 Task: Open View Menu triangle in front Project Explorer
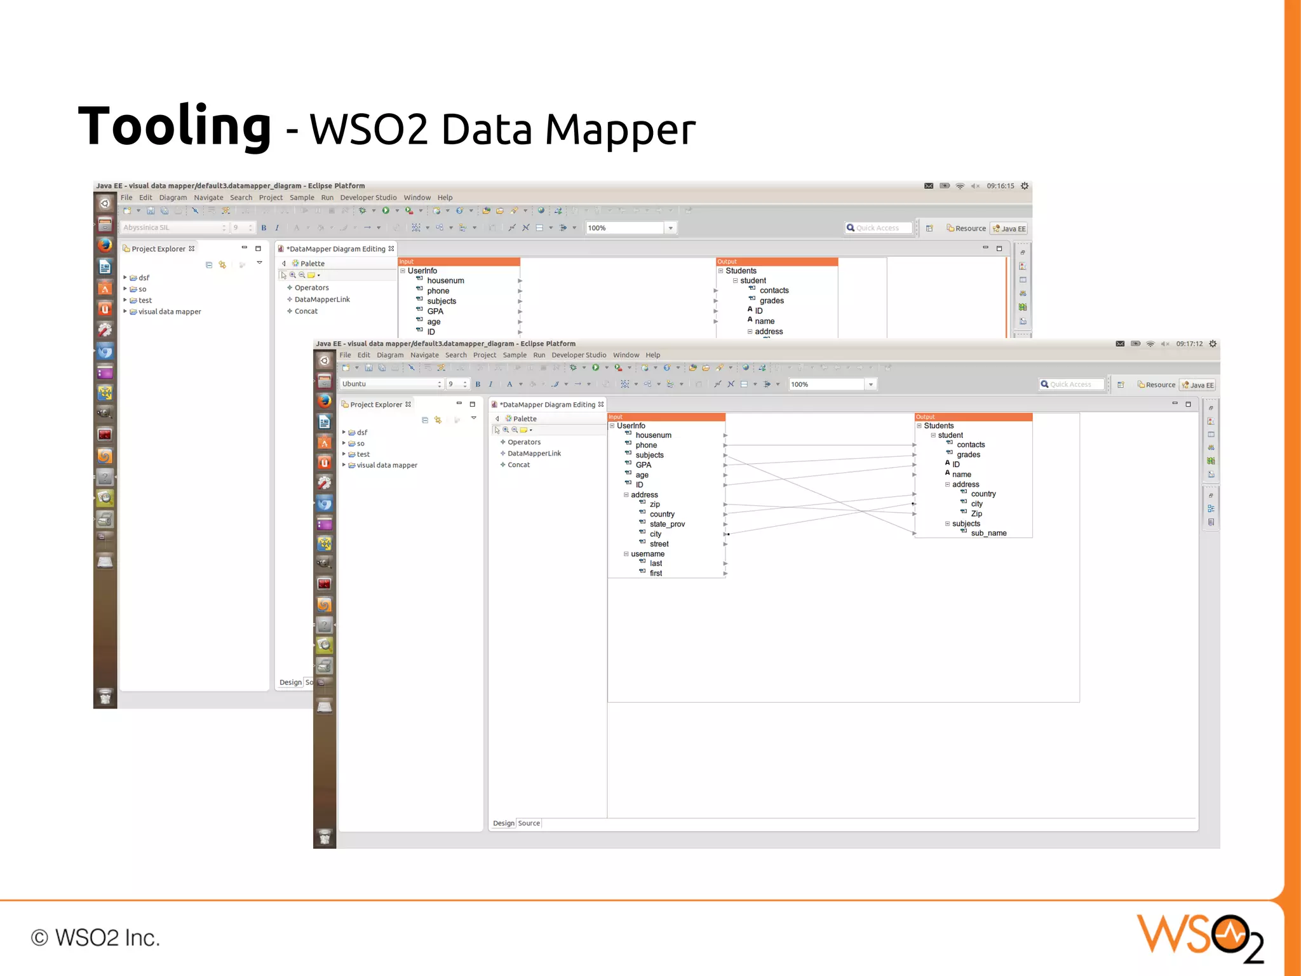pyautogui.click(x=473, y=418)
